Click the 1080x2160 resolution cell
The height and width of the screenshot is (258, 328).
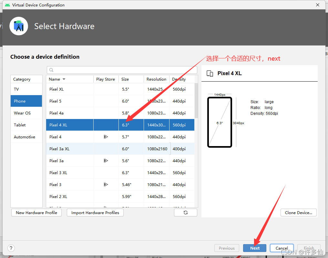pyautogui.click(x=157, y=149)
